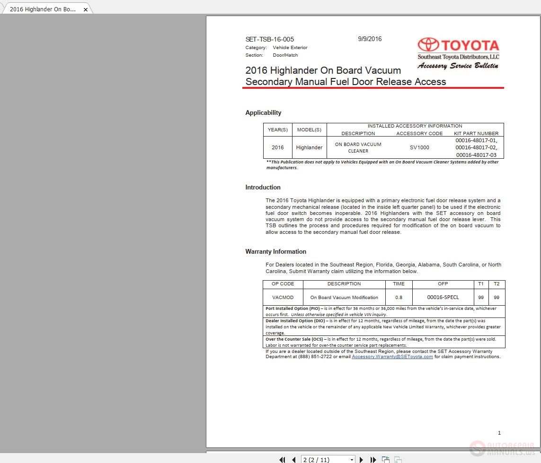Click the Toyota logo in header

(x=458, y=45)
